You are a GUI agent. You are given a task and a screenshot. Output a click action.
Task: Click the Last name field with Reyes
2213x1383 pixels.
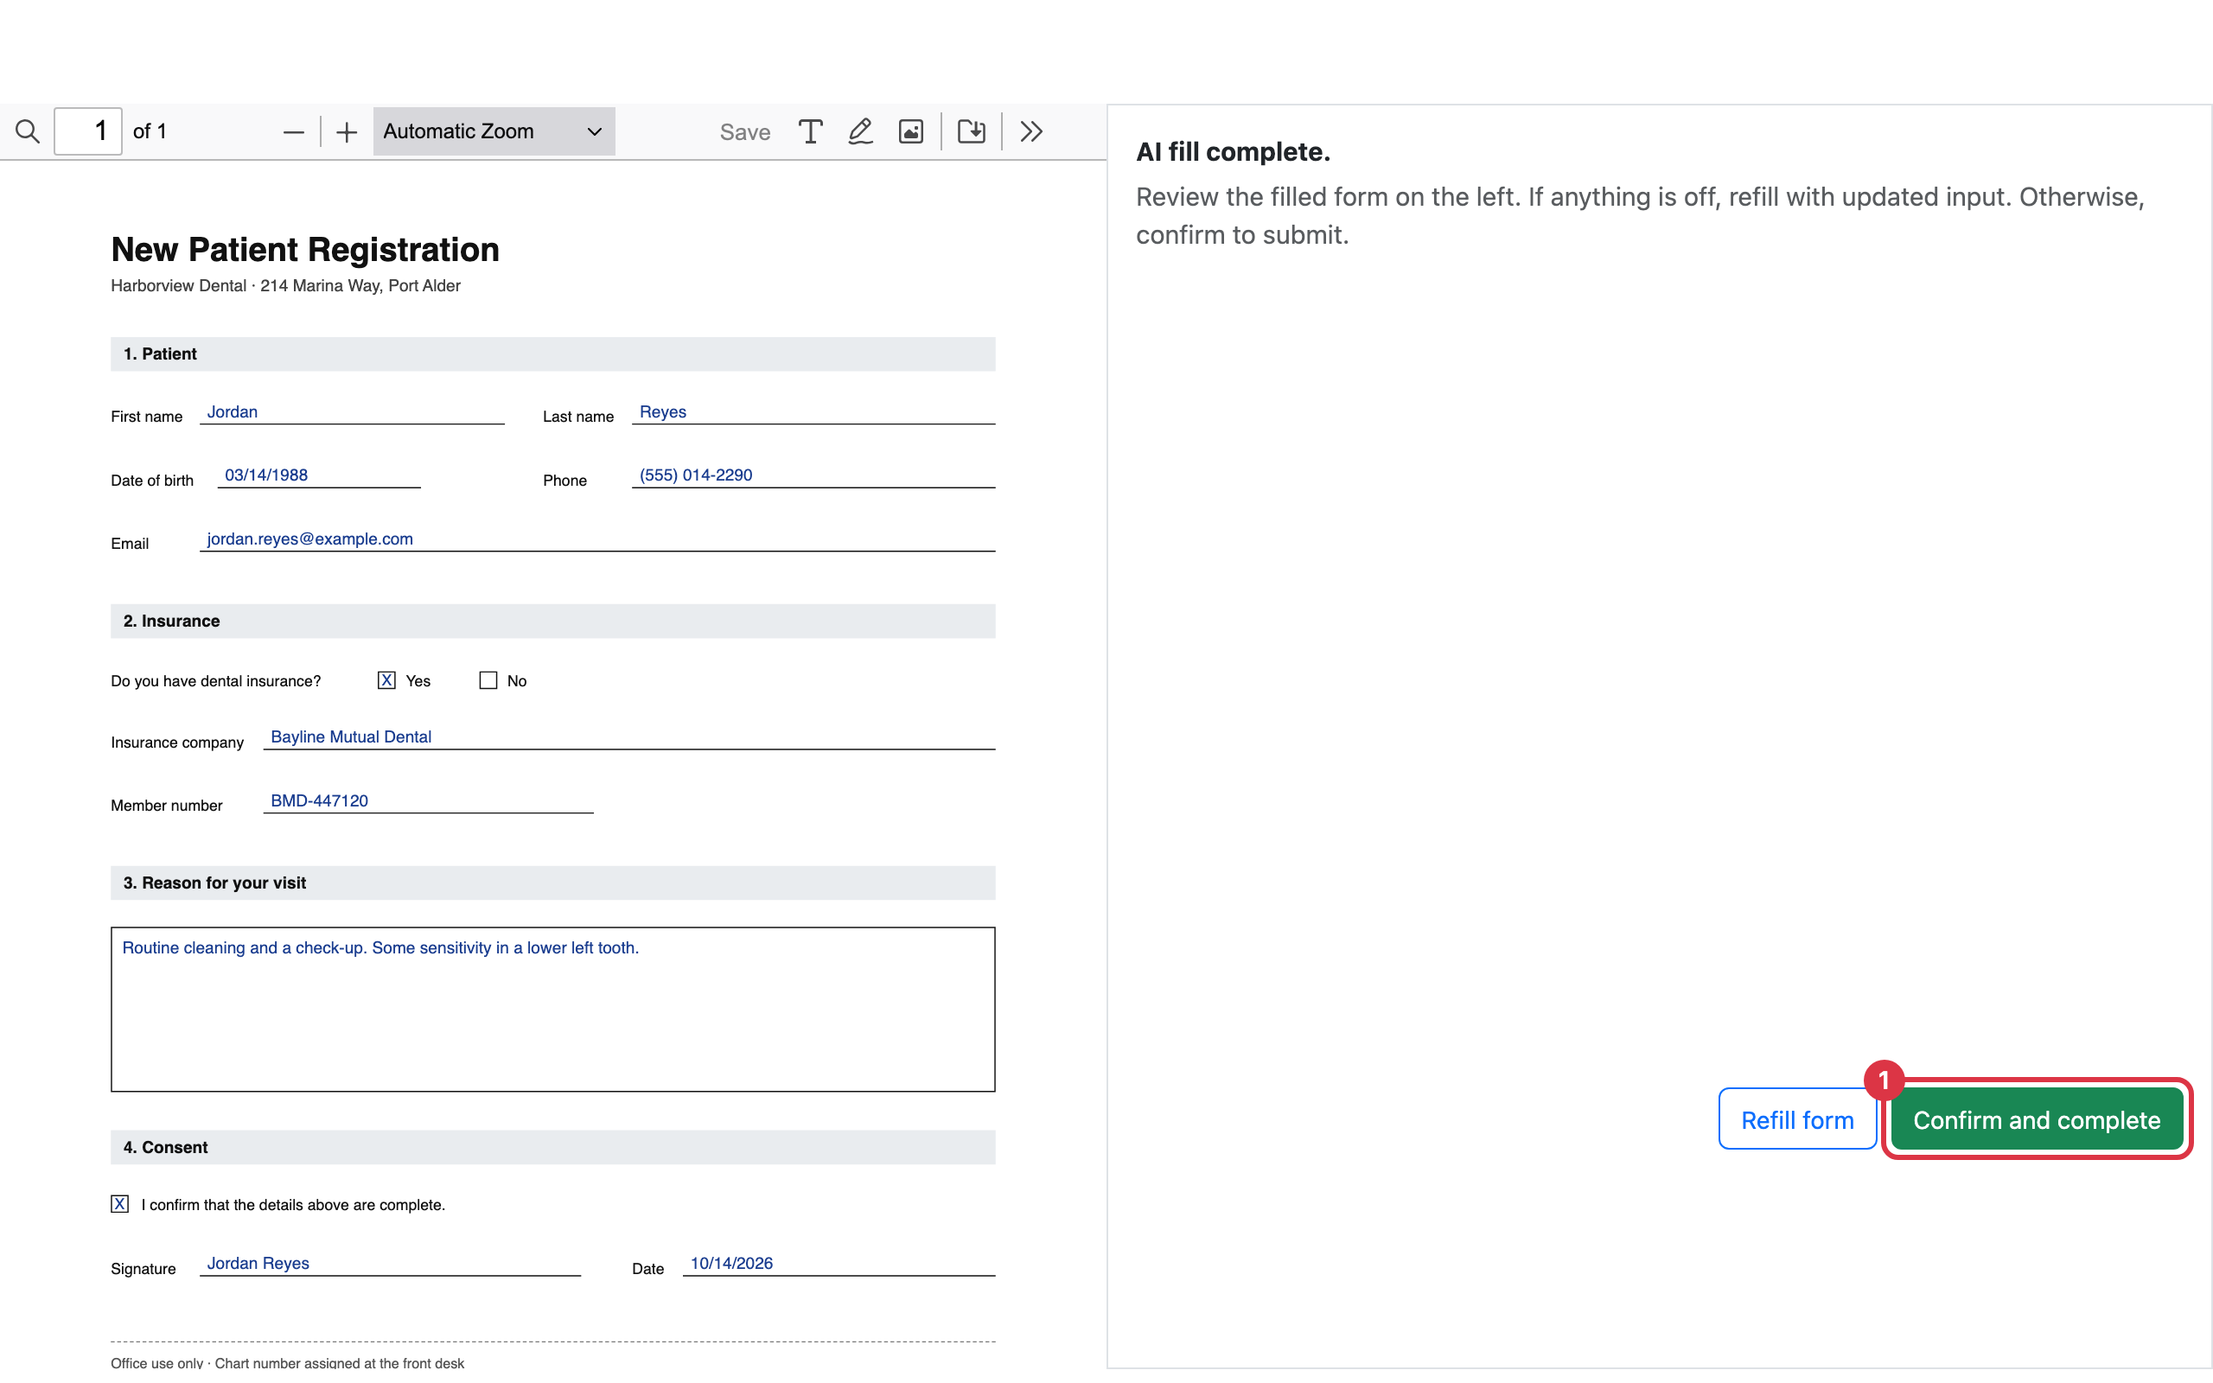pos(813,411)
